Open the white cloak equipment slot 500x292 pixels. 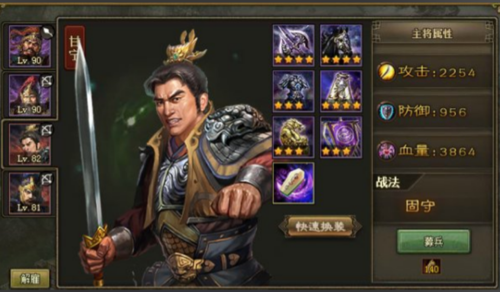[x=341, y=91]
